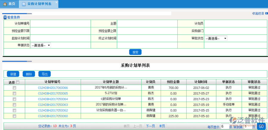The image size is (268, 130).
Task: Click the 计划单编号 input field
Action: coord(61,24)
